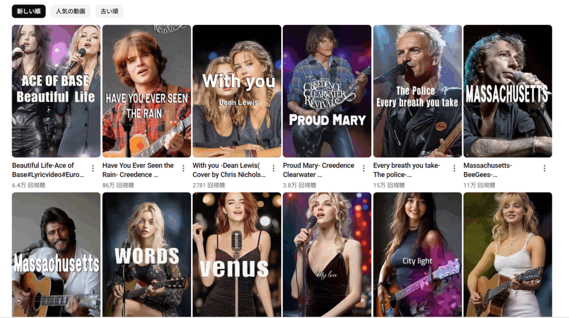Select the 新しい順 sort chip
The width and height of the screenshot is (569, 318).
pyautogui.click(x=29, y=11)
